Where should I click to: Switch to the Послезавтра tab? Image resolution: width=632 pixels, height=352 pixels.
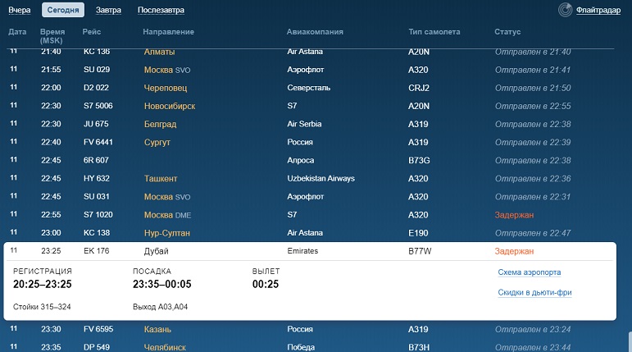tap(161, 10)
